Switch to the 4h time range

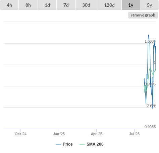pos(9,5)
